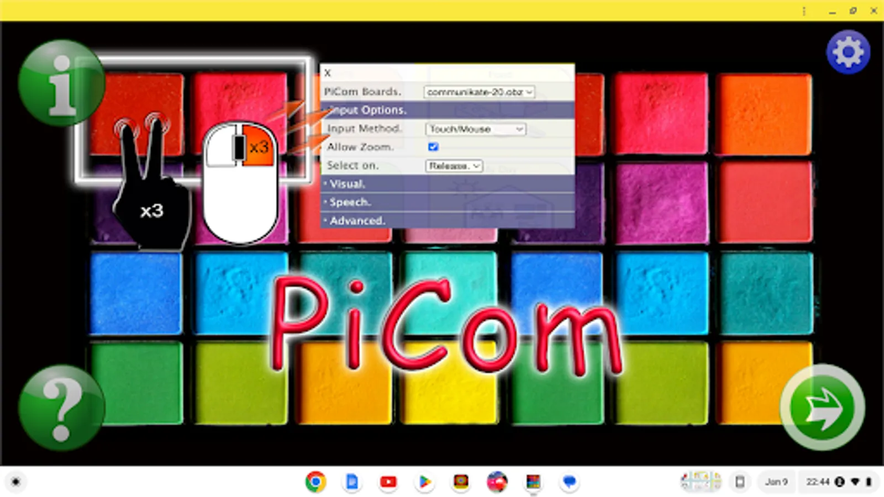Open the status tray at 22:44

click(x=838, y=482)
